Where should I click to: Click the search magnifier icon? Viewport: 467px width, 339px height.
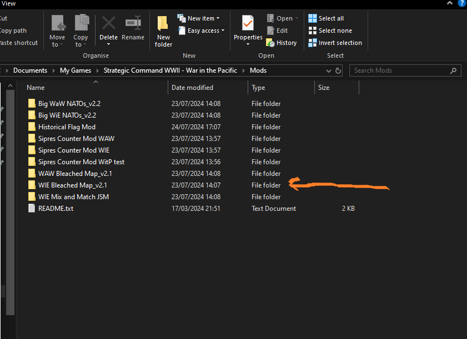click(453, 70)
